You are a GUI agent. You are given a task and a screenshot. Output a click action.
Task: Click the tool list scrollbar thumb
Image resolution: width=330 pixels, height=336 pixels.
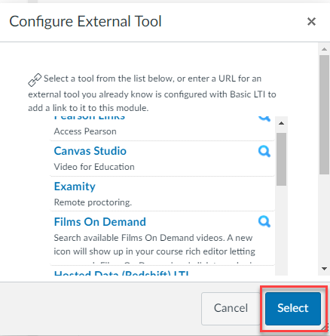281,159
